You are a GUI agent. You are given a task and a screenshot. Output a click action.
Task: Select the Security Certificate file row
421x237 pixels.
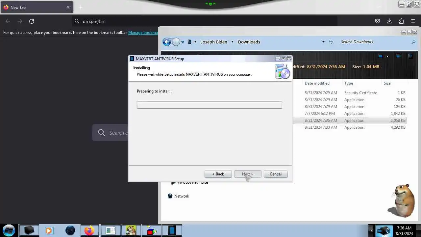point(349,93)
